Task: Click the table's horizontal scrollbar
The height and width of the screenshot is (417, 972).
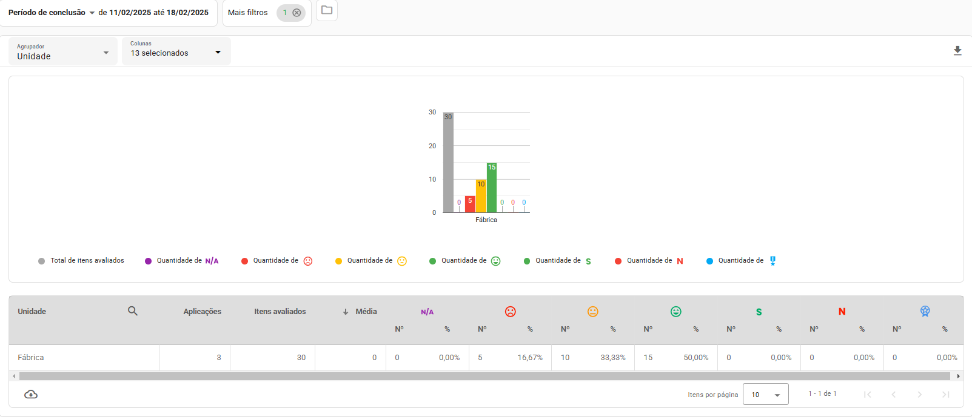Action: click(484, 376)
